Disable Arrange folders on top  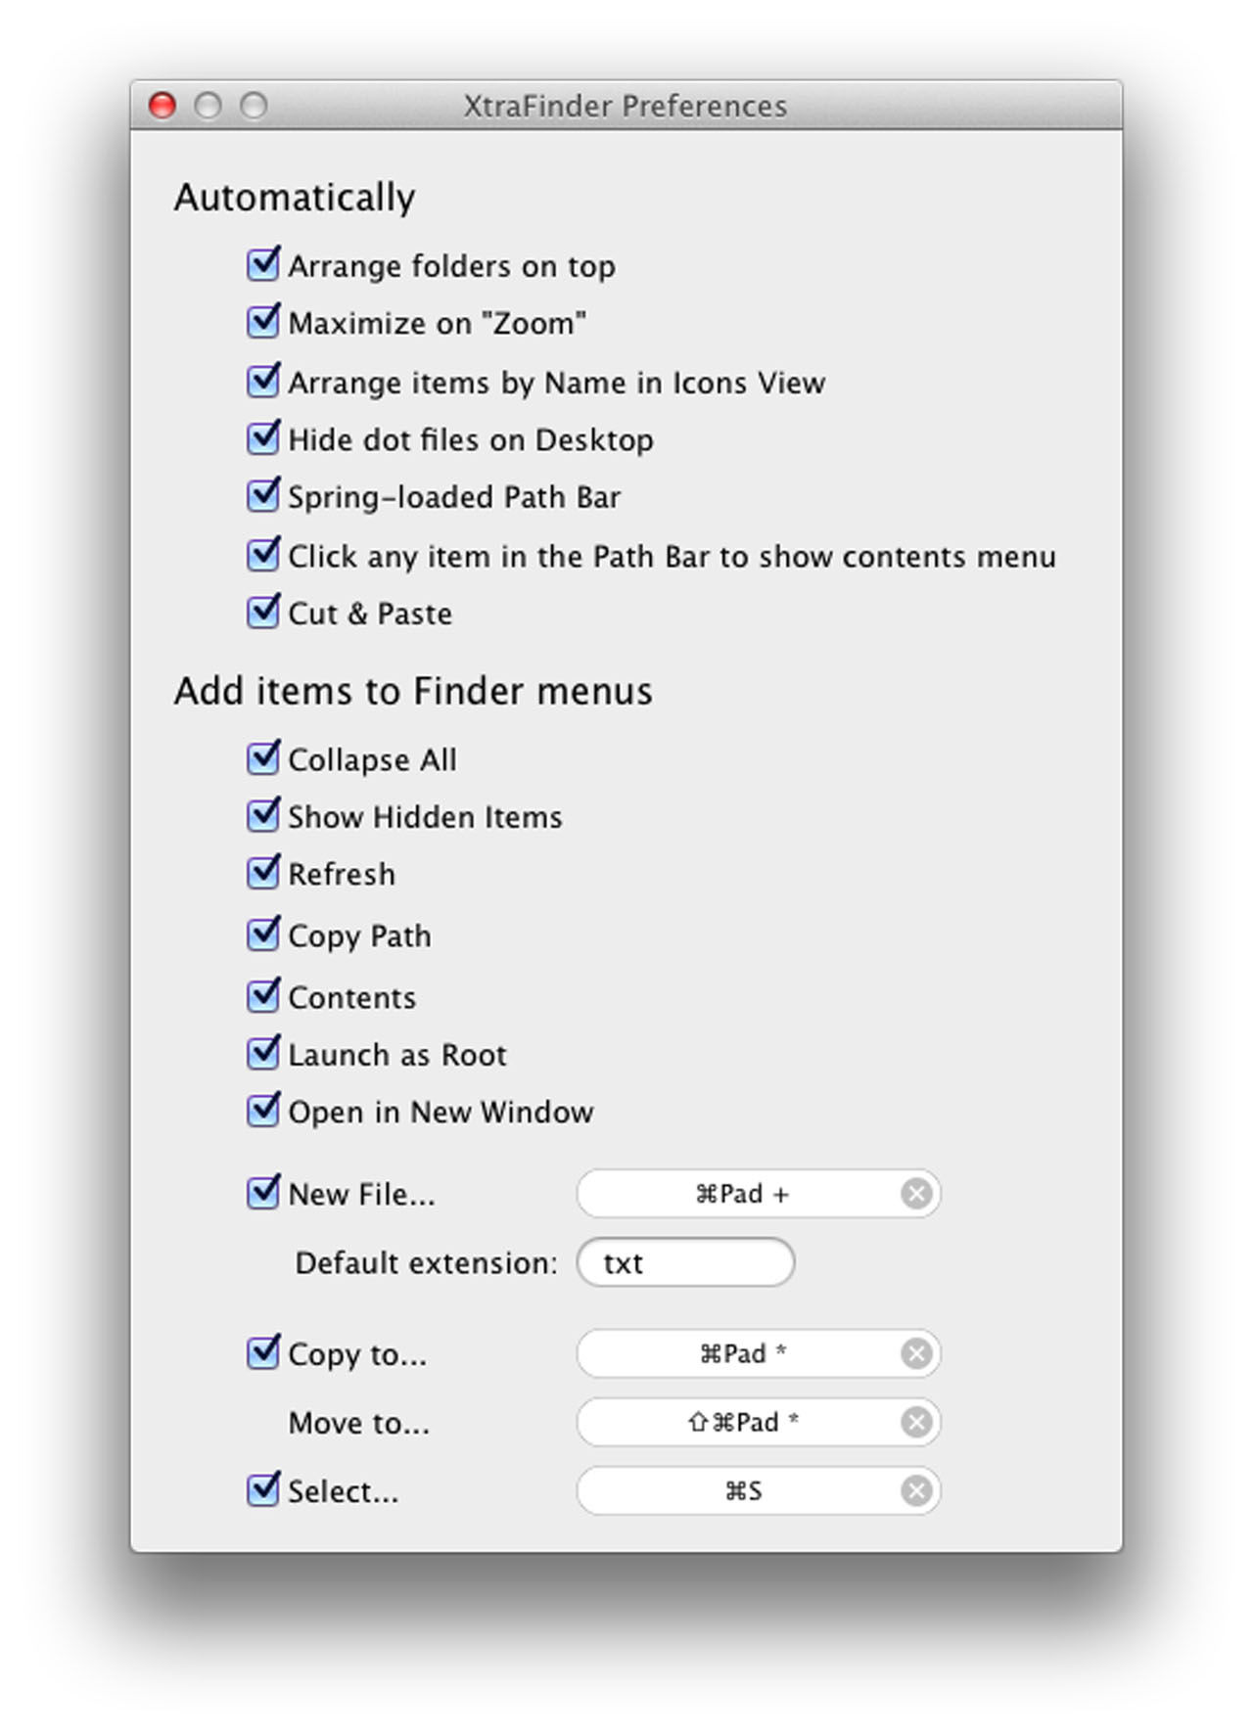(x=260, y=262)
